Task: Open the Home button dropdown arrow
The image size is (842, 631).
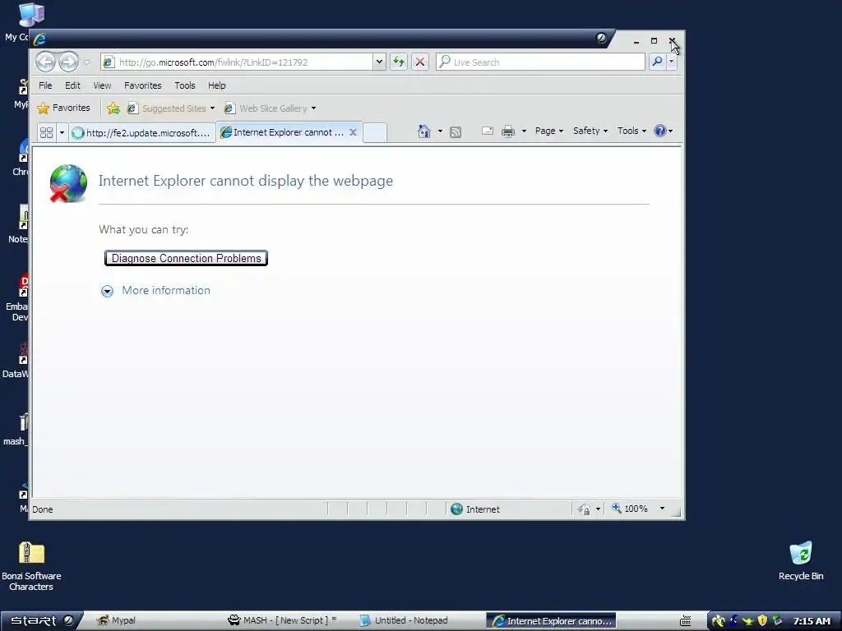Action: [440, 131]
